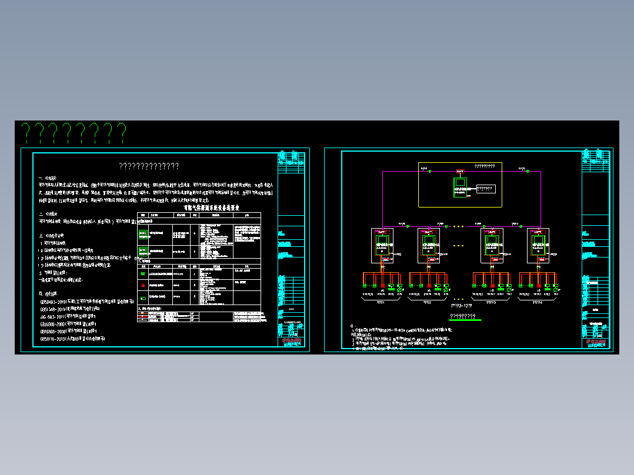Select the second controller cabinet from the left

pyautogui.click(x=429, y=246)
